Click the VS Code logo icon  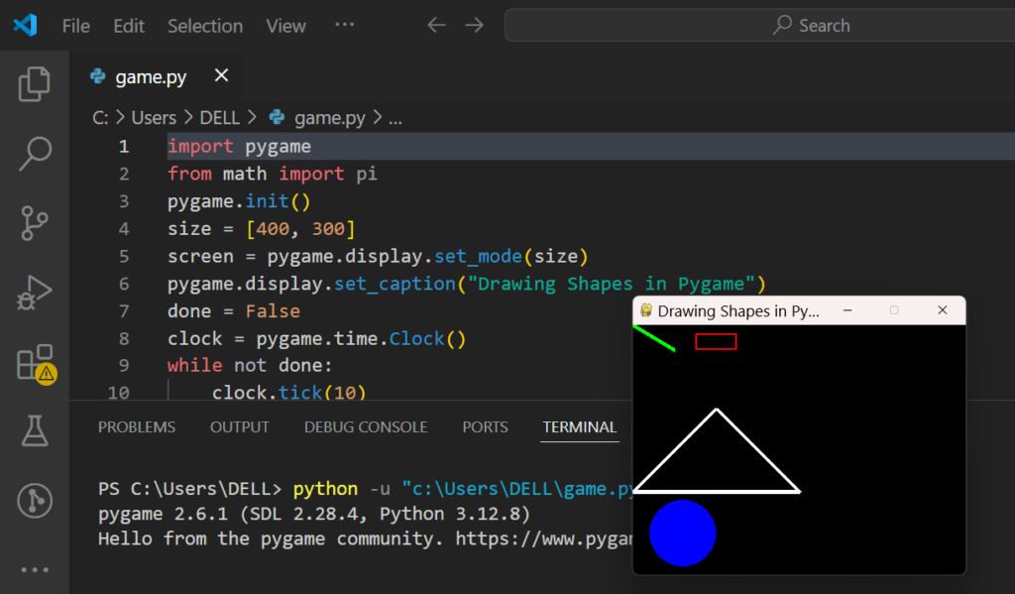[25, 25]
